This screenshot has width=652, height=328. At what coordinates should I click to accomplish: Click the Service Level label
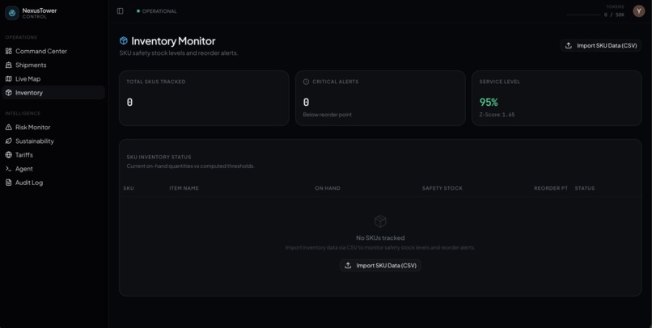499,82
